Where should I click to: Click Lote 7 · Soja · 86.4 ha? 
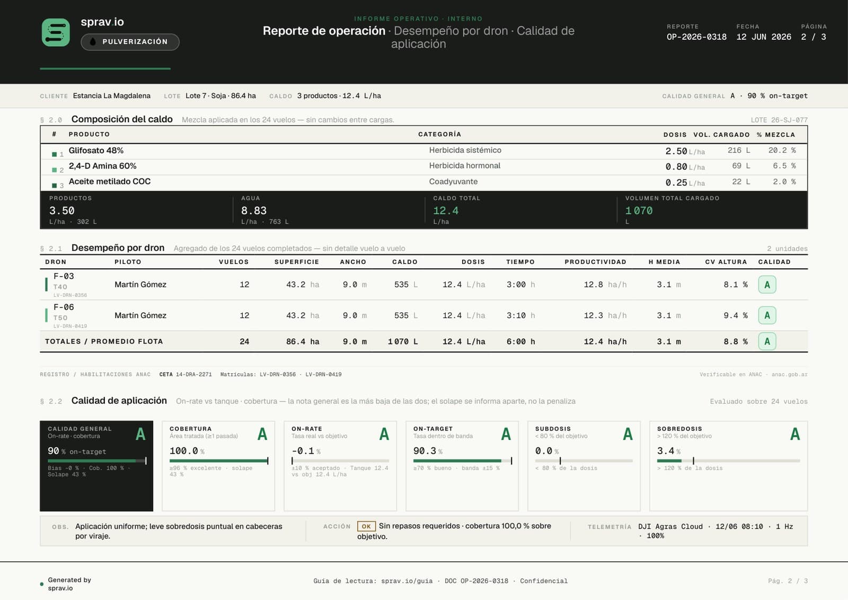tap(220, 96)
